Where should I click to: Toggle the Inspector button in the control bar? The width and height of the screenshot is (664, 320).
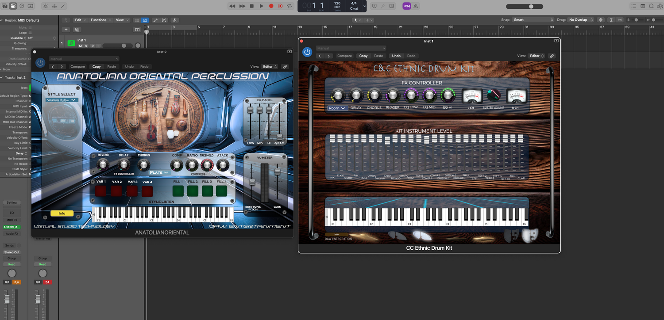point(13,6)
